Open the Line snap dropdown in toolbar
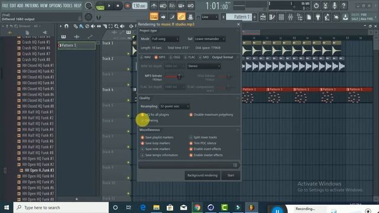The height and width of the screenshot is (213, 379). [210, 17]
